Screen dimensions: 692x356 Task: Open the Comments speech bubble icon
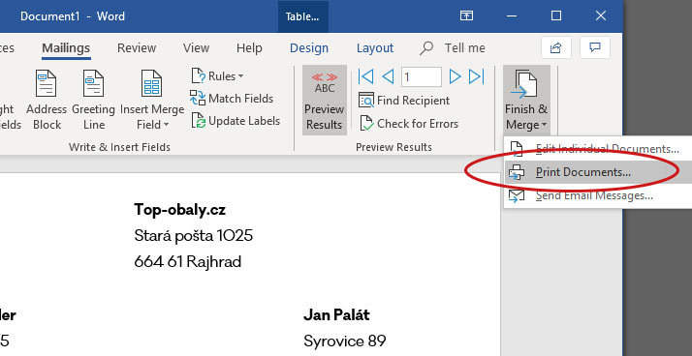tap(595, 47)
